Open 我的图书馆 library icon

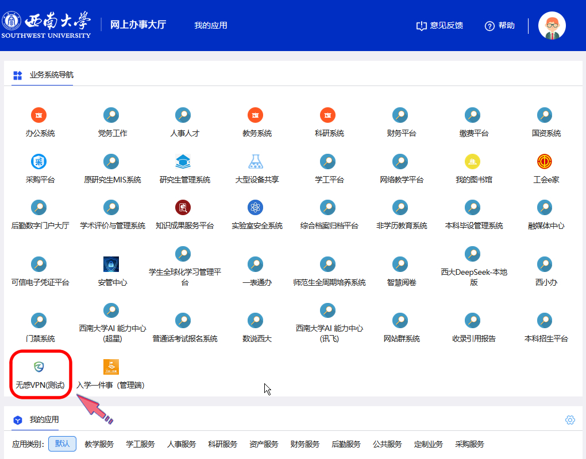(x=472, y=162)
